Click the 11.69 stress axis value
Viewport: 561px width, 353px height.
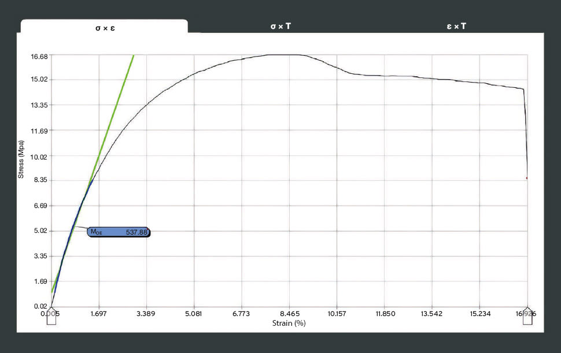click(x=39, y=131)
